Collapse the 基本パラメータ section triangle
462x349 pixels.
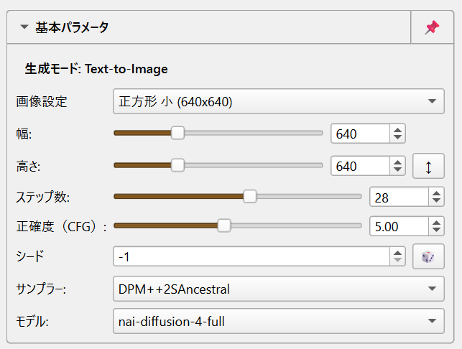[x=24, y=27]
